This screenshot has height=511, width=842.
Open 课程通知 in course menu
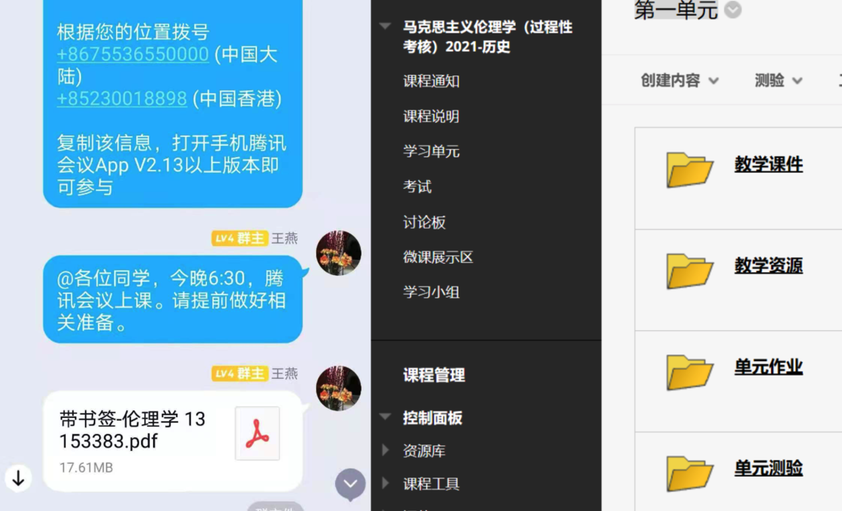(431, 81)
